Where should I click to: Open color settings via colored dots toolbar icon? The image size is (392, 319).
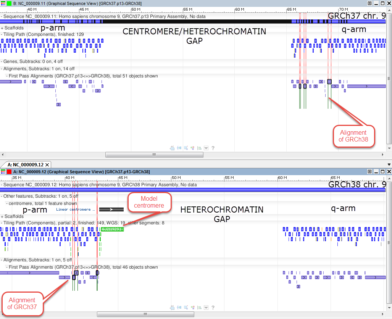tap(192, 148)
